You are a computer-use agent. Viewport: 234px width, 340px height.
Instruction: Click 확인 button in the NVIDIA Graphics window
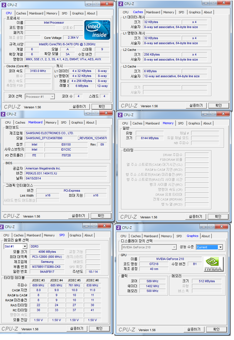point(216,329)
